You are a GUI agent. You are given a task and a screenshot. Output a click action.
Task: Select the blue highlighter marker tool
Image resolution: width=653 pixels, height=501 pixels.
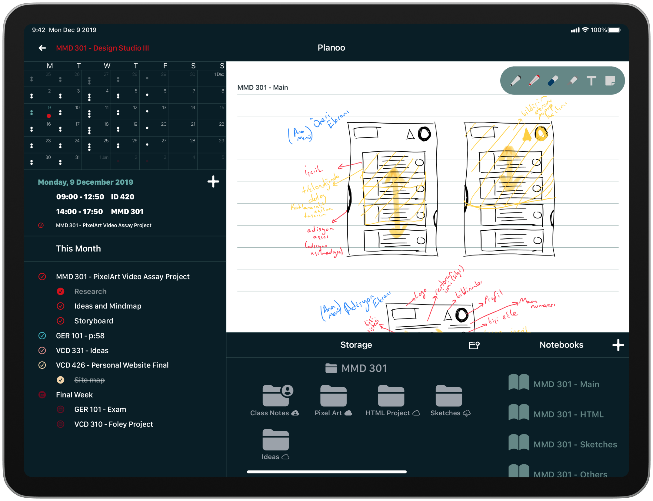[x=553, y=81]
